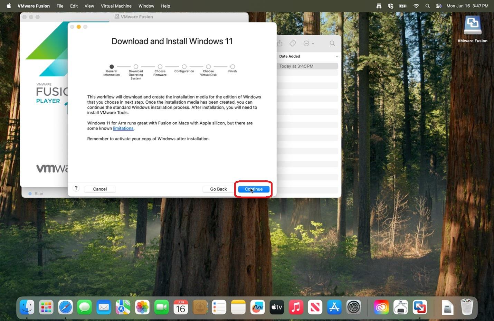
Task: Open the Apple menu
Action: click(x=9, y=6)
